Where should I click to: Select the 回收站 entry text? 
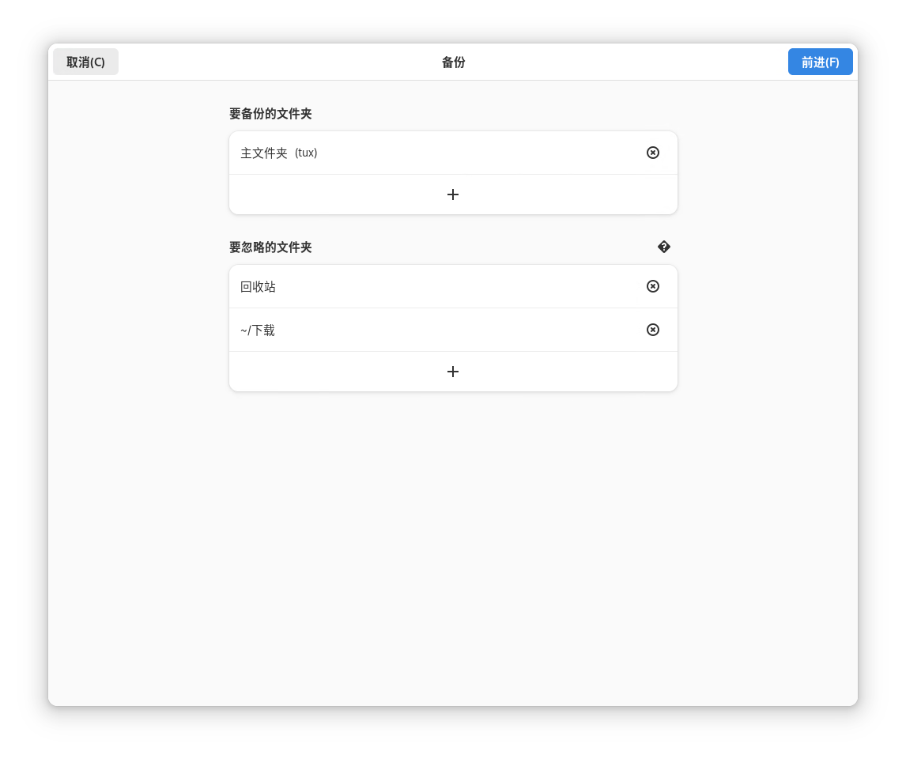coord(258,287)
